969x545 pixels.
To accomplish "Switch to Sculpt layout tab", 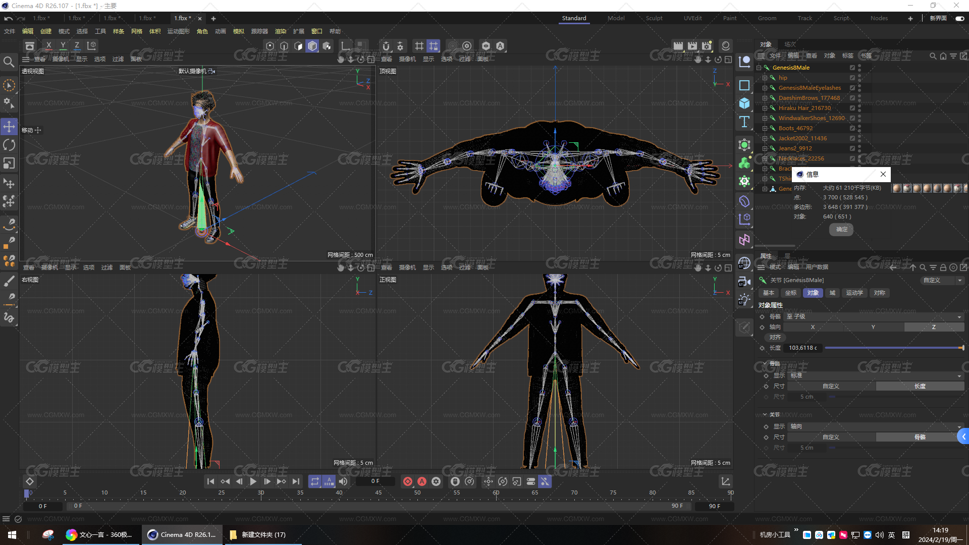I will click(654, 18).
